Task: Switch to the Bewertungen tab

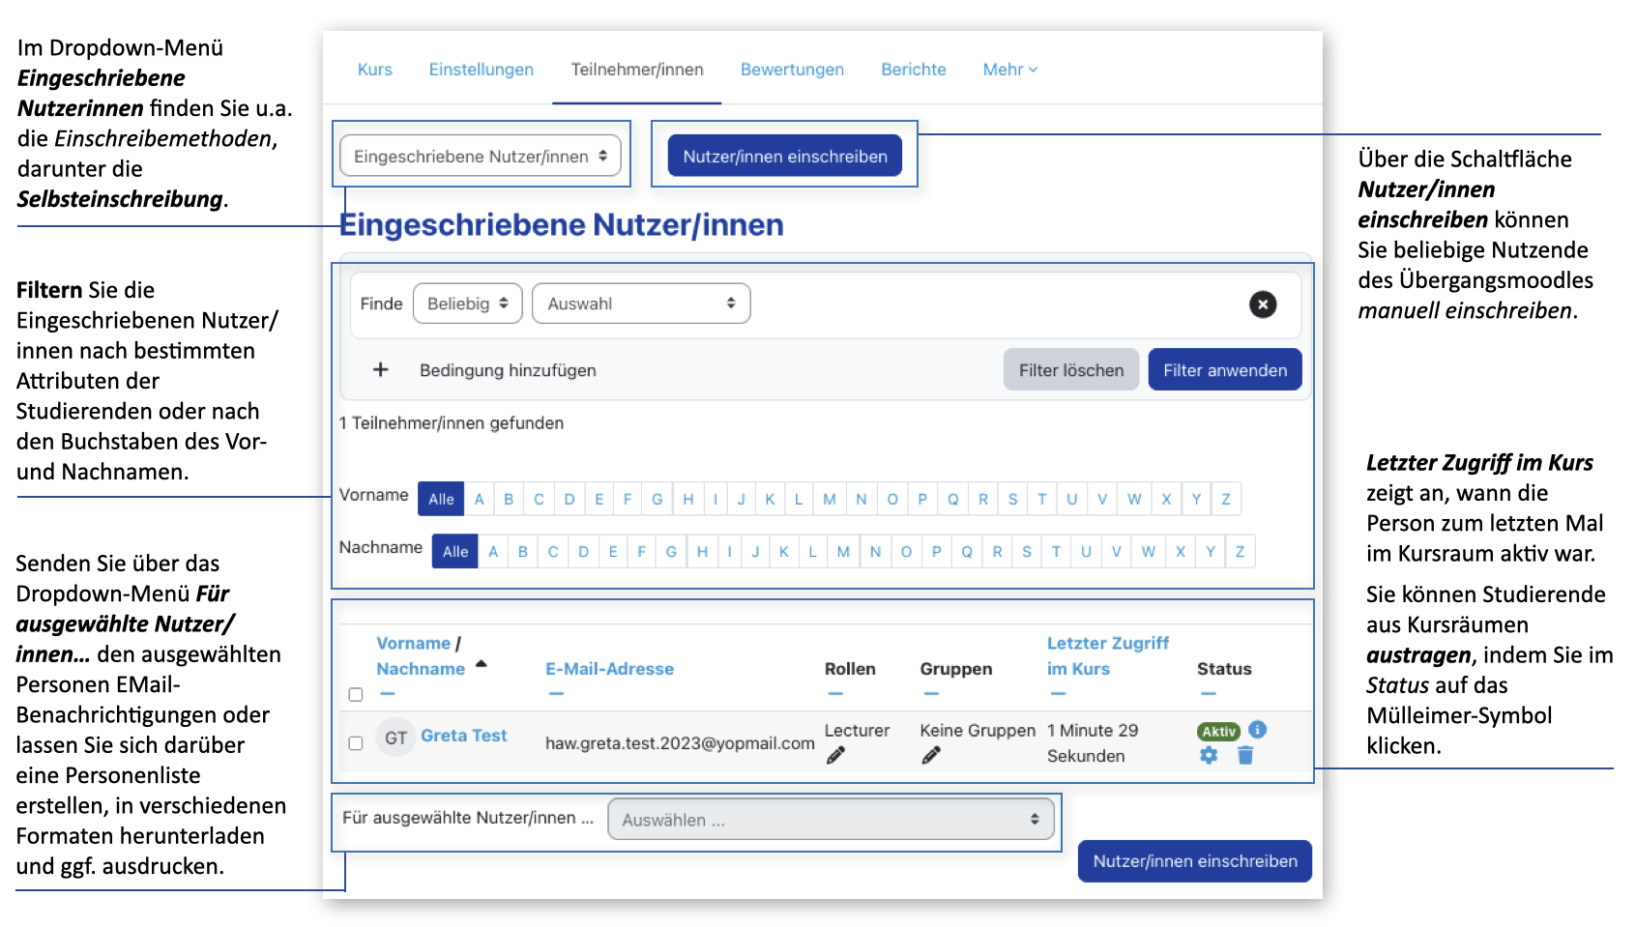Action: tap(792, 70)
